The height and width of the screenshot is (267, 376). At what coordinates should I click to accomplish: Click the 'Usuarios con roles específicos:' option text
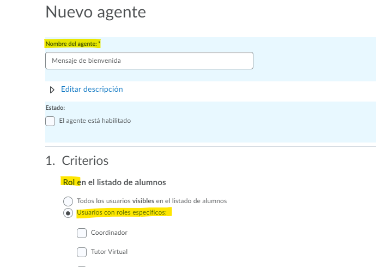point(124,212)
